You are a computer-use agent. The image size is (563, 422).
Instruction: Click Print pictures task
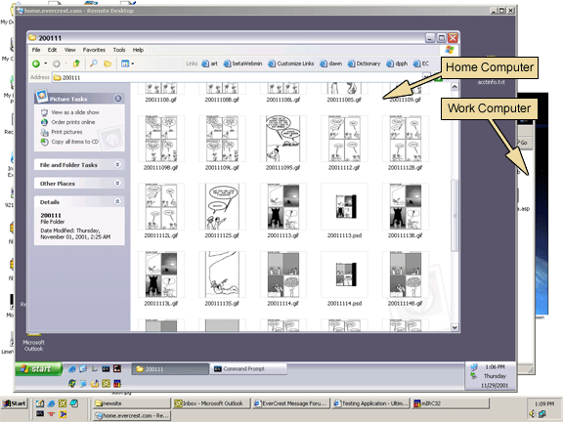pos(66,132)
